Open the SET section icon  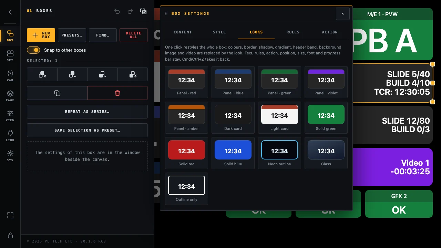pyautogui.click(x=10, y=56)
